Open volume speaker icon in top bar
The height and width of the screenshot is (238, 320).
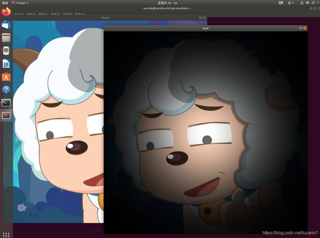point(307,3)
